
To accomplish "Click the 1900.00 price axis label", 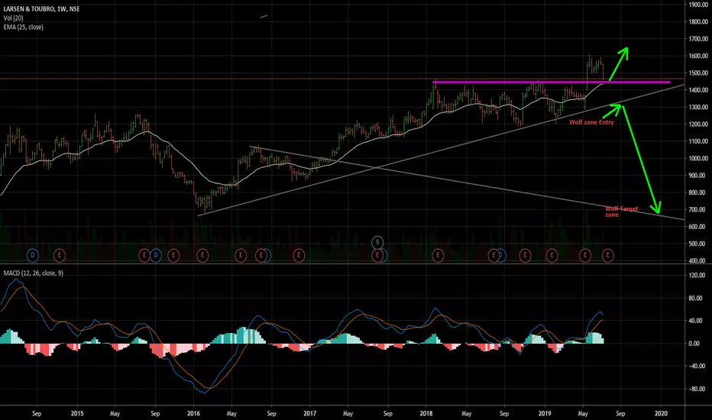I will [698, 5].
